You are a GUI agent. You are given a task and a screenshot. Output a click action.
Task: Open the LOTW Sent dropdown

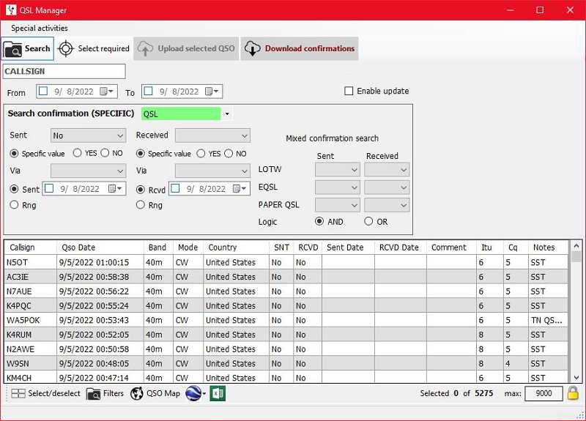[338, 170]
